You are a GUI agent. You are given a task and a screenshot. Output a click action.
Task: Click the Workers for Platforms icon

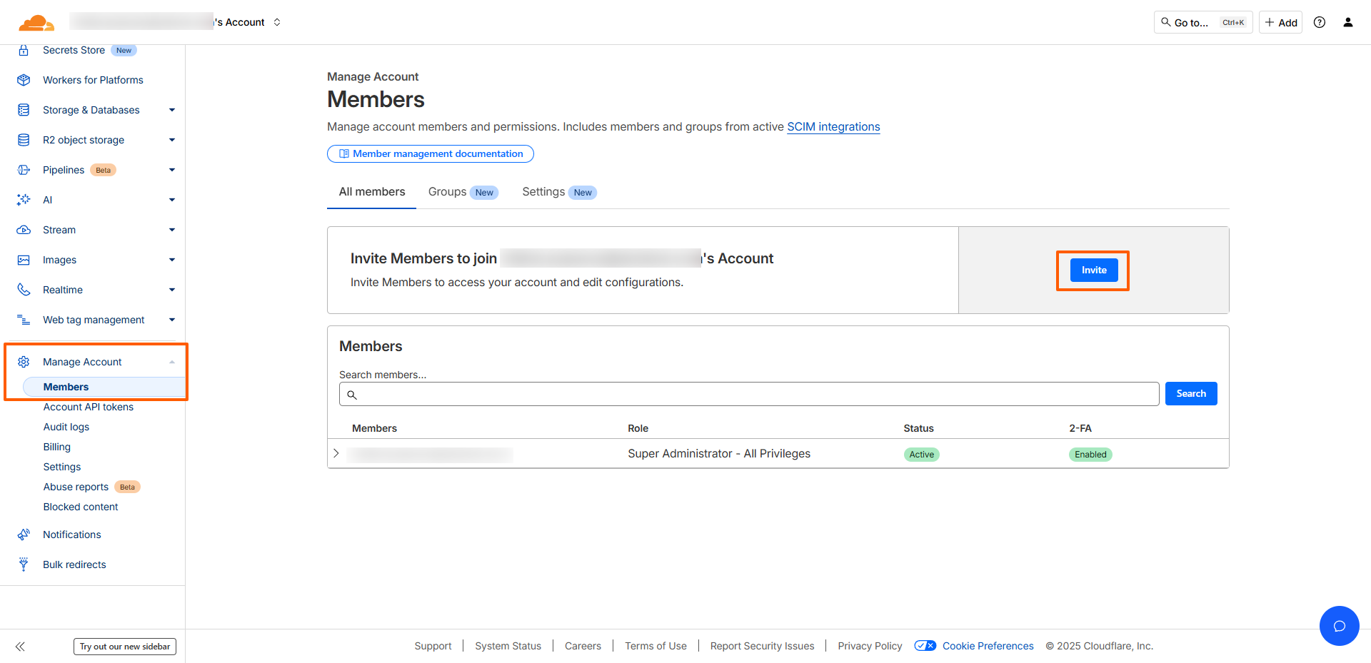click(24, 80)
